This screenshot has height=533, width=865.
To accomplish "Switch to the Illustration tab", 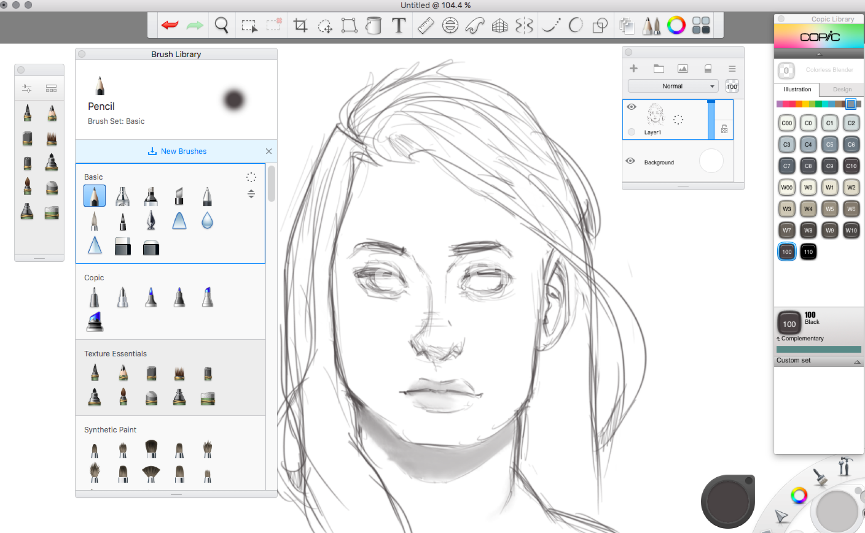I will coord(797,90).
